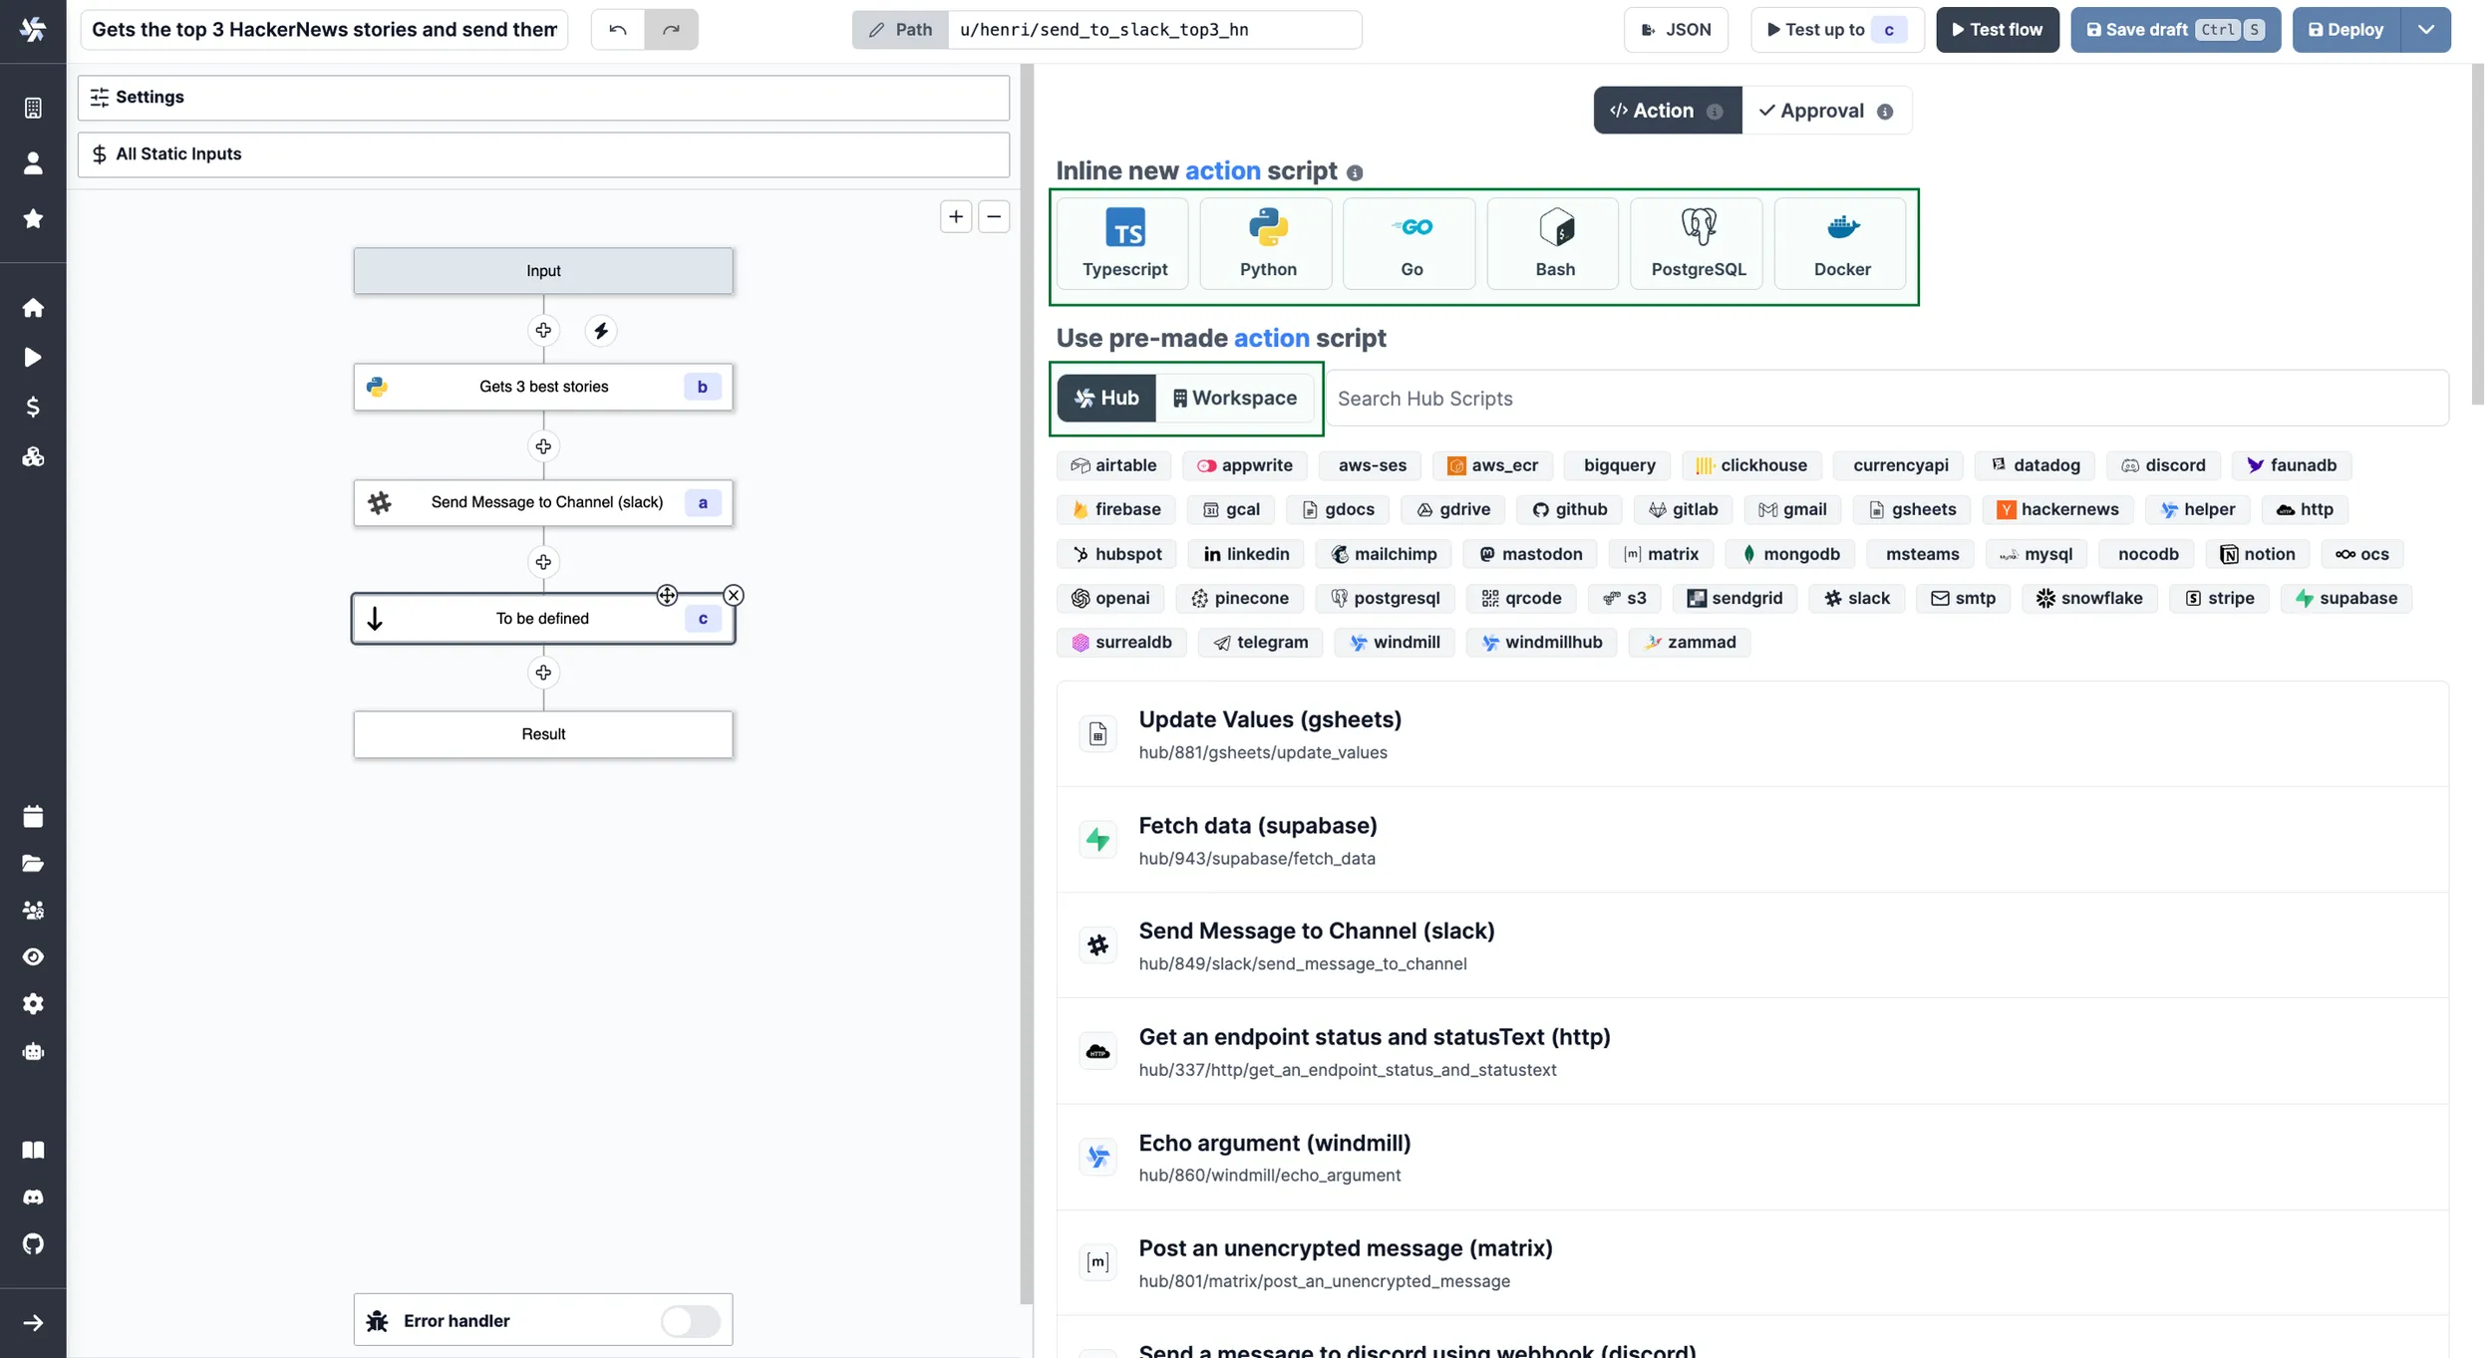The image size is (2492, 1358).
Task: Switch to the Approval tab
Action: 1826,111
